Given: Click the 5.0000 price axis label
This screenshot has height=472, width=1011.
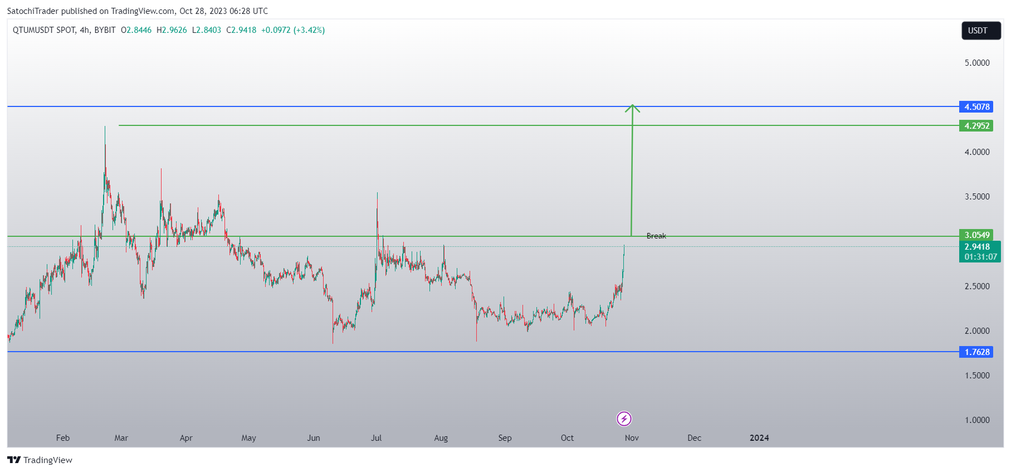Looking at the screenshot, I should tap(977, 63).
